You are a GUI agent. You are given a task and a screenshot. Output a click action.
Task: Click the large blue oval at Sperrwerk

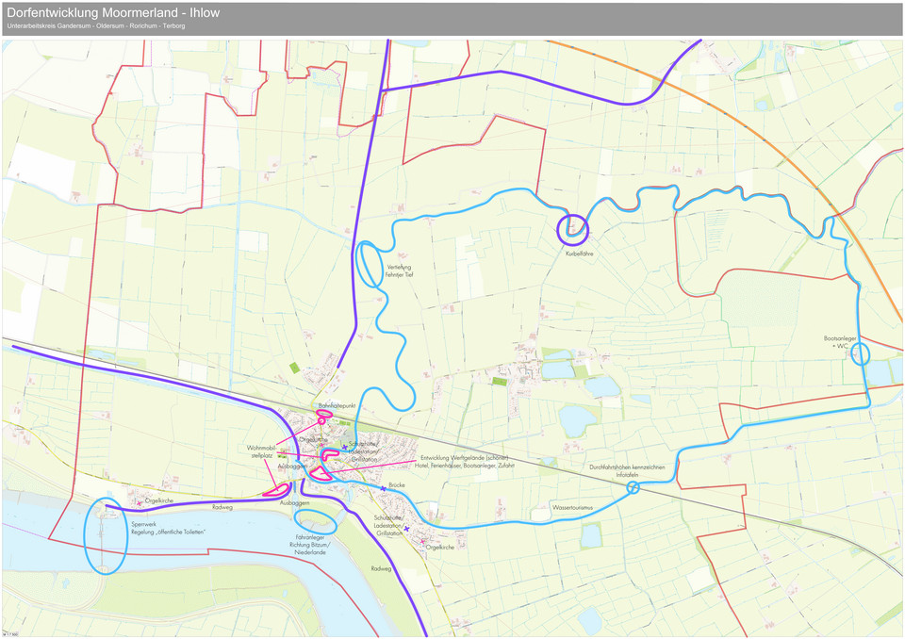click(105, 536)
